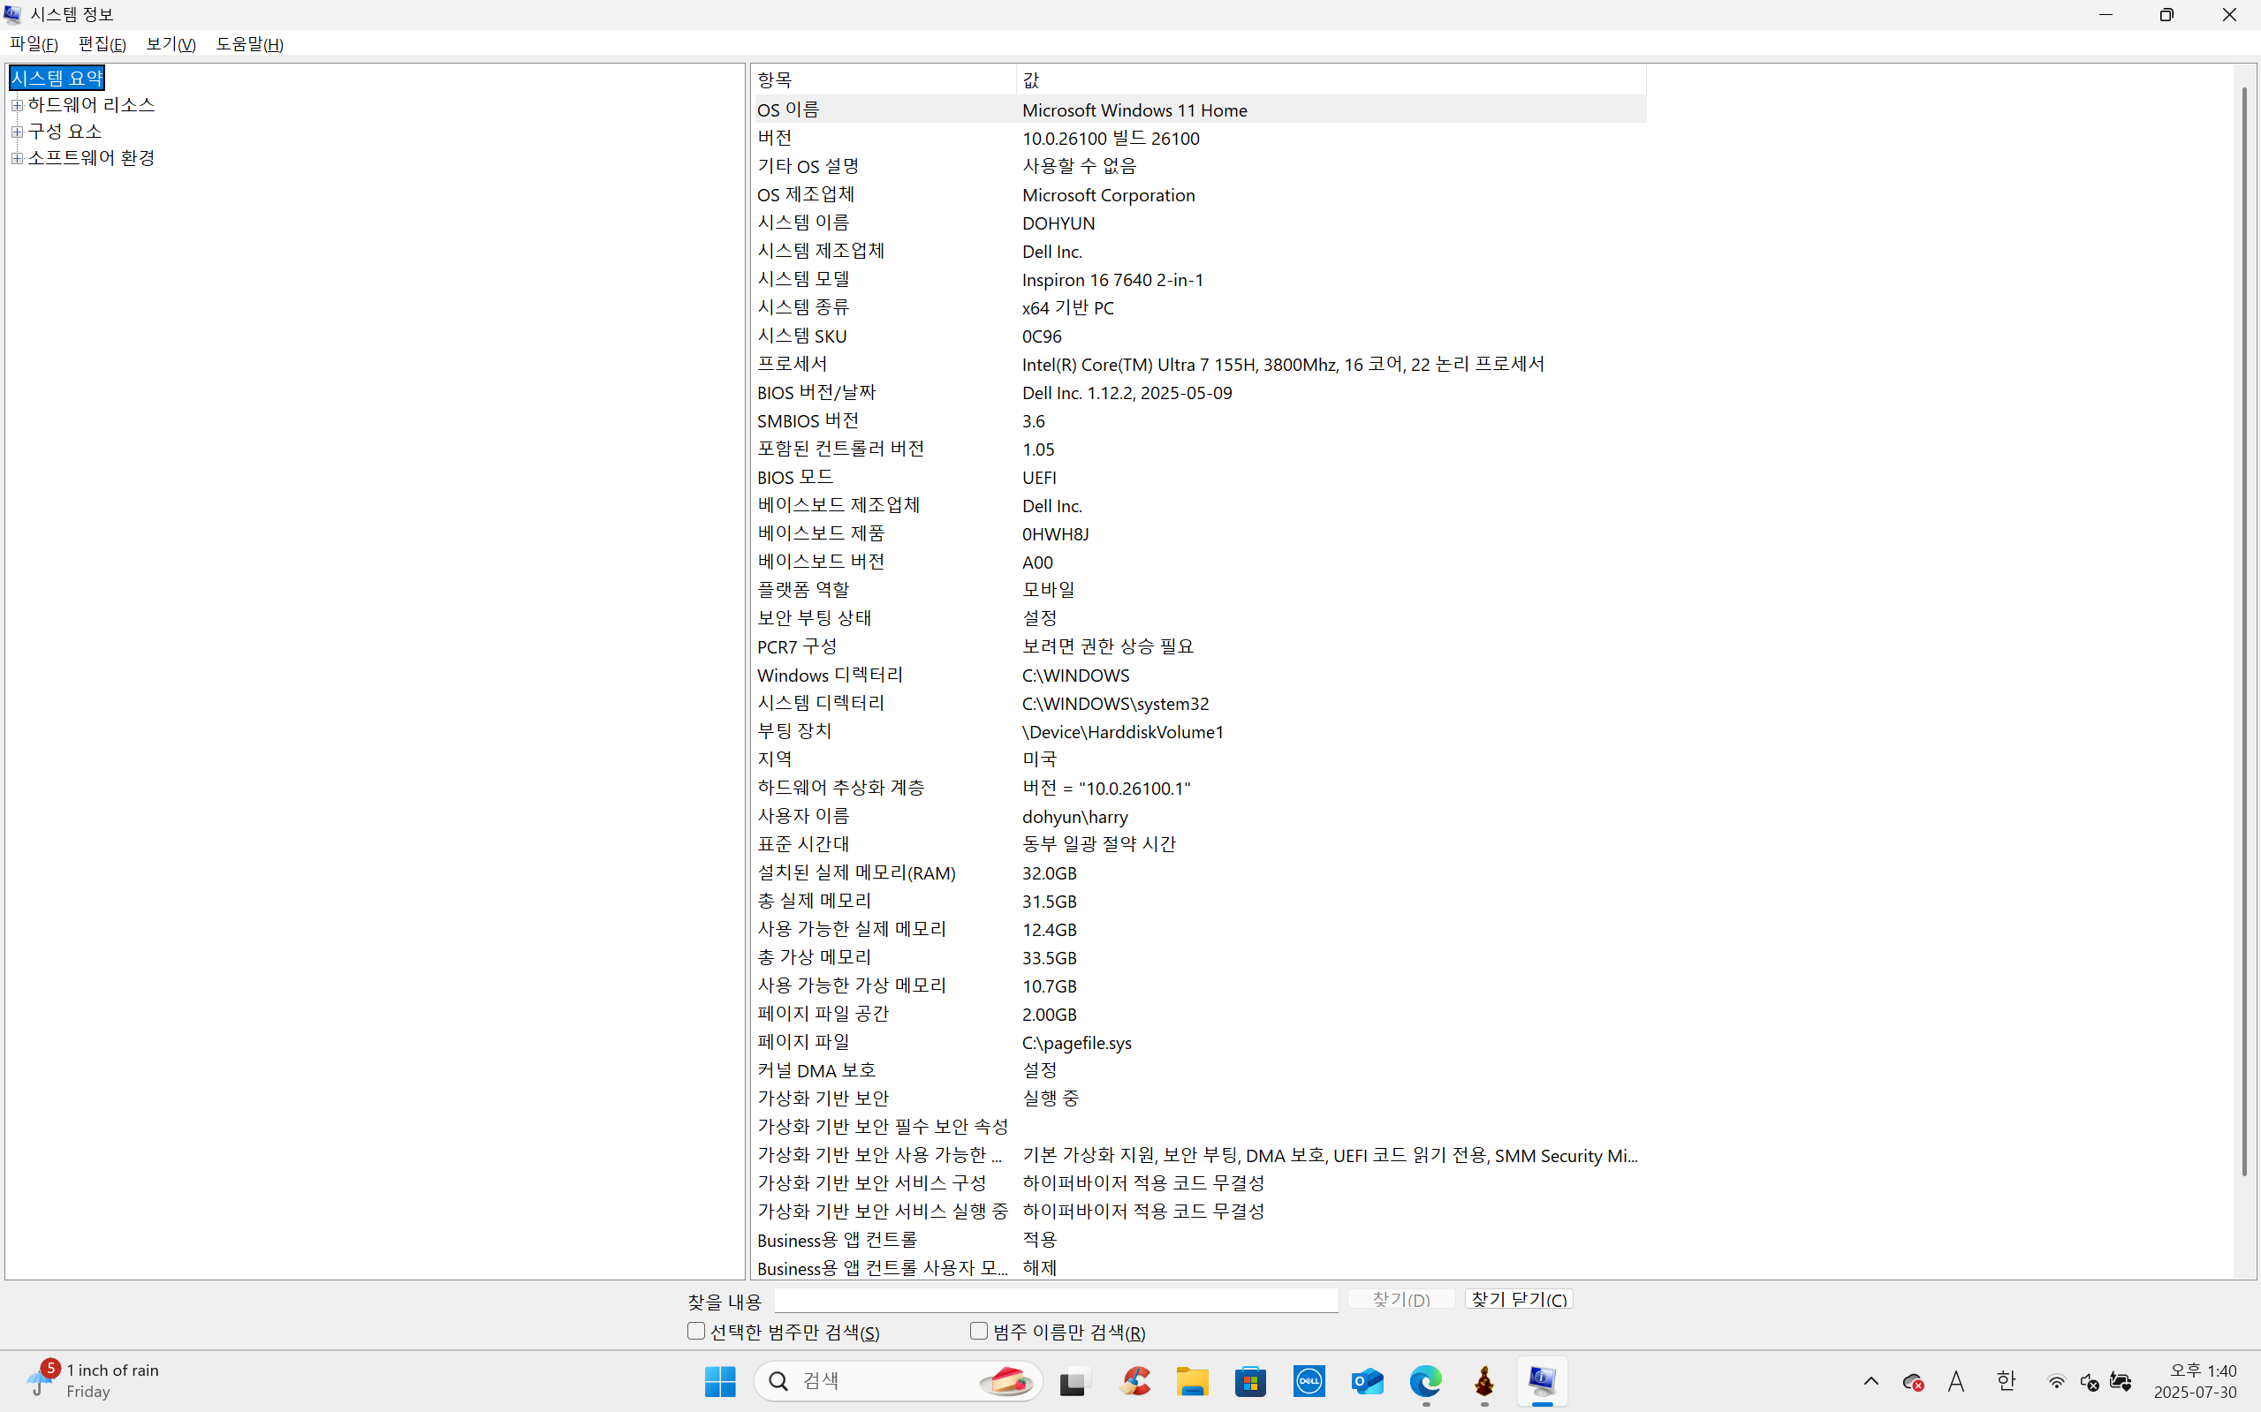The image size is (2261, 1412).
Task: Click the 항목 column header
Action: (884, 79)
